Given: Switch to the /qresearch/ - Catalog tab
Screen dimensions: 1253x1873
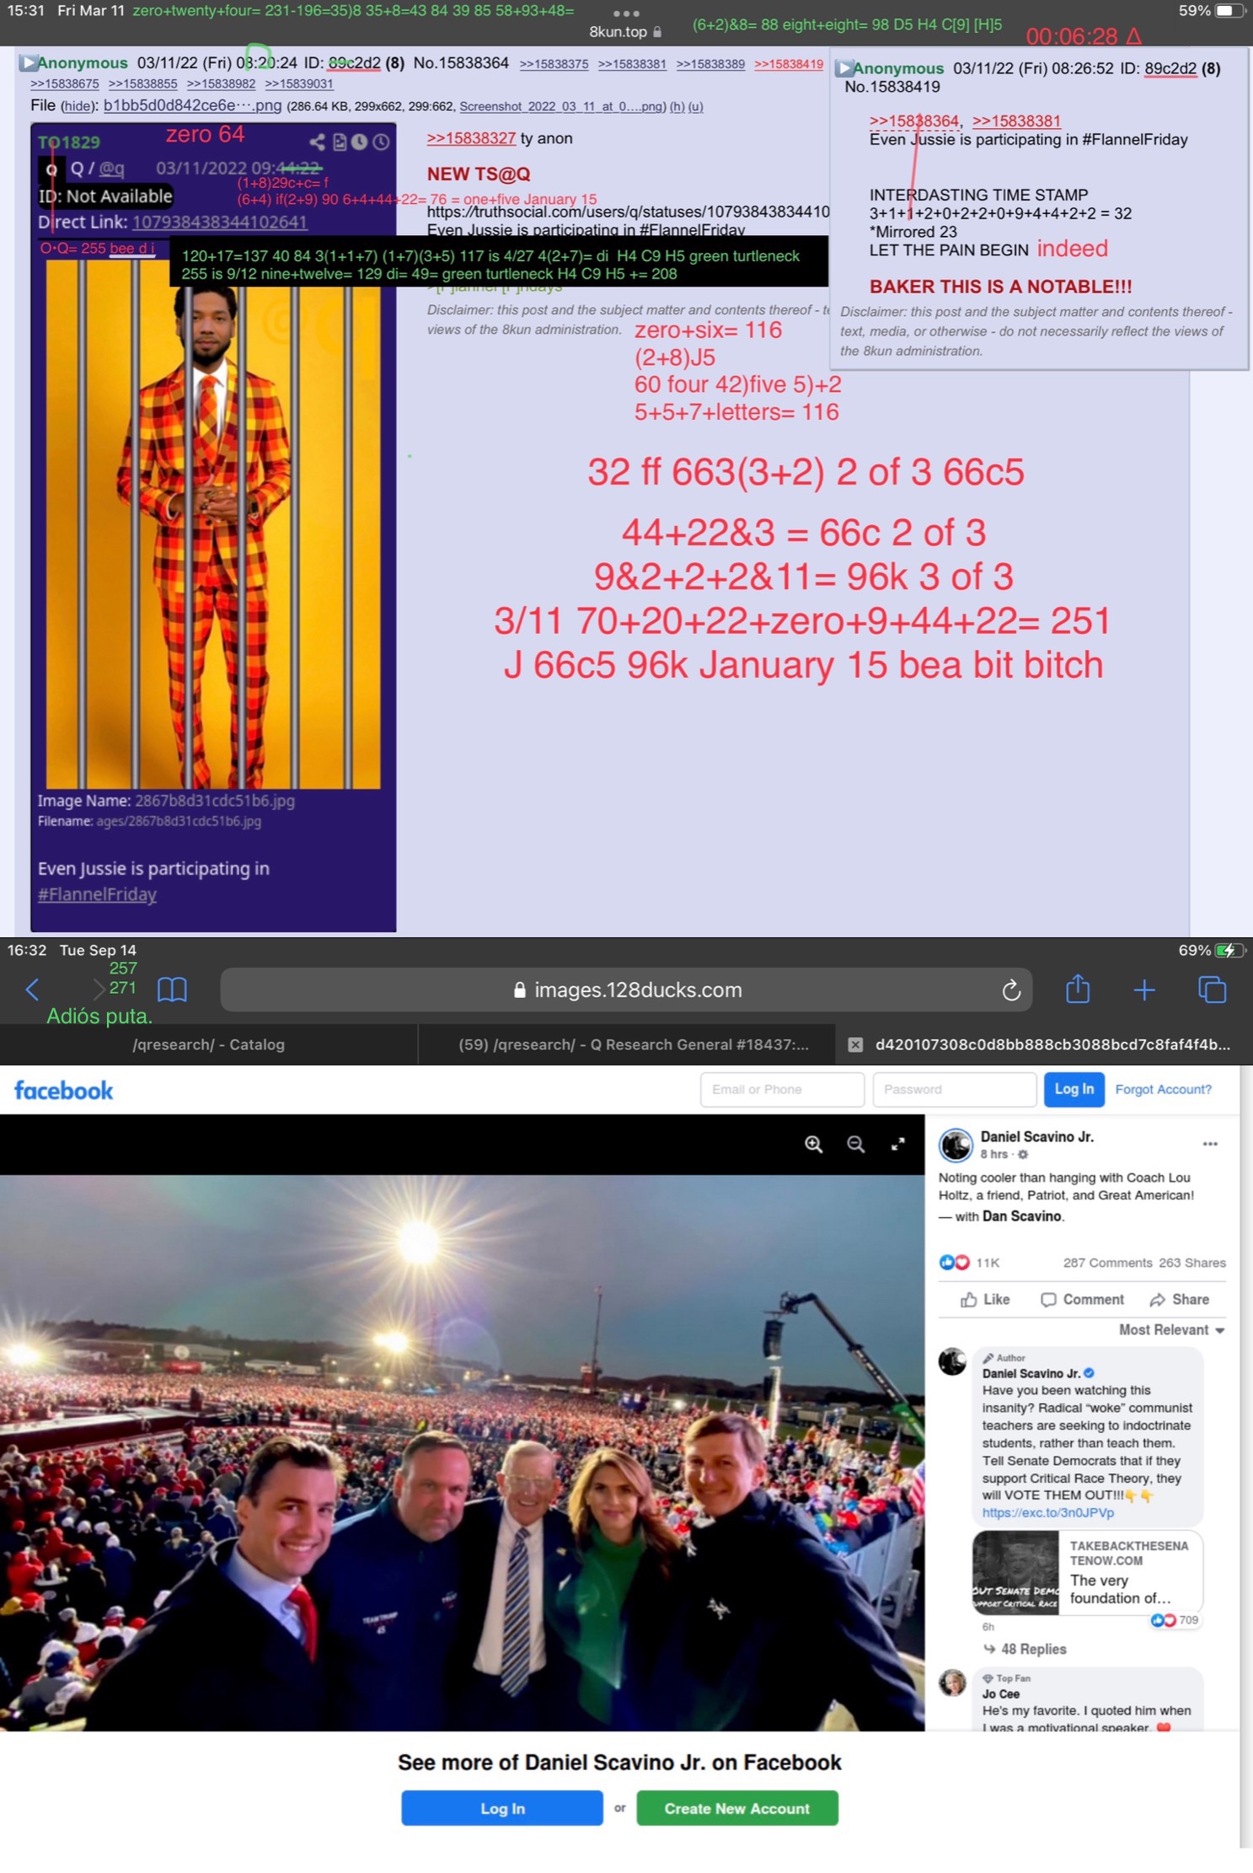Looking at the screenshot, I should click(x=208, y=1044).
